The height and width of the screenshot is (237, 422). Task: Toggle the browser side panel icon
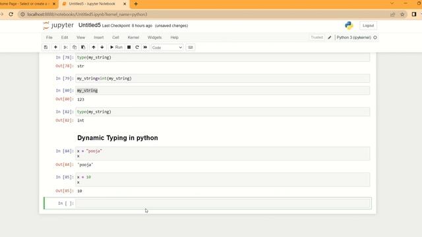414,14
